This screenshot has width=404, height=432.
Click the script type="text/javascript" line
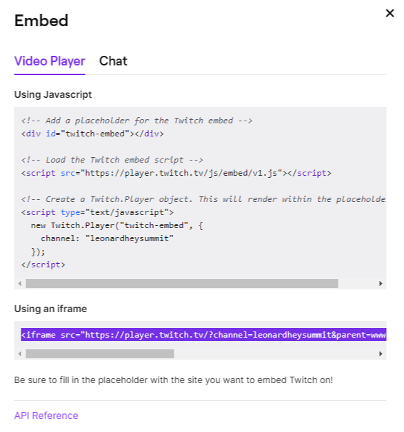point(97,212)
